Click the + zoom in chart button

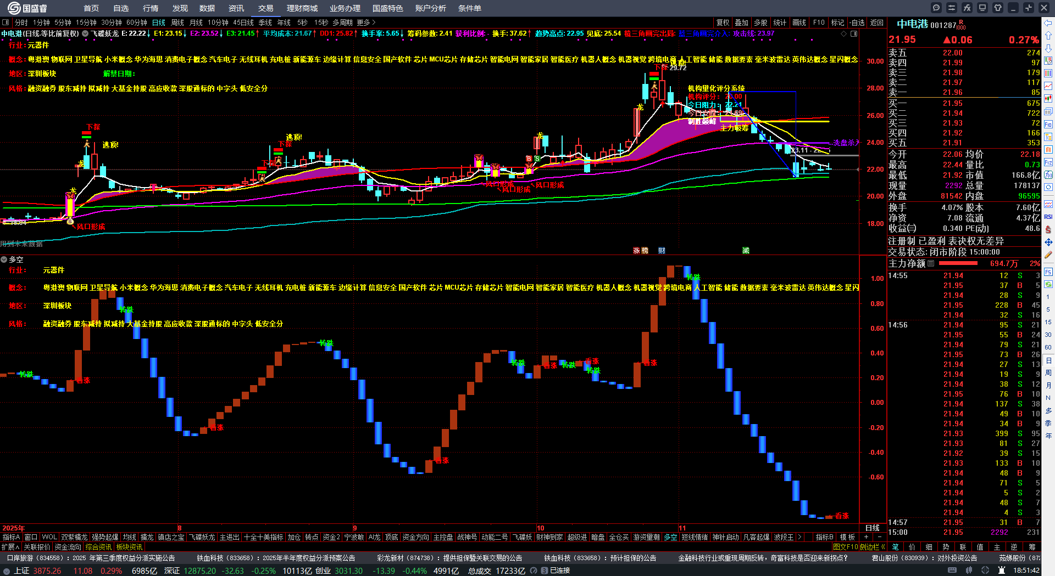point(867,537)
